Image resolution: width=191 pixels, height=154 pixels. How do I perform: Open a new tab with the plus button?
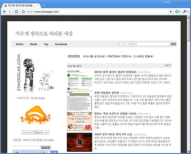pyautogui.click(x=44, y=6)
